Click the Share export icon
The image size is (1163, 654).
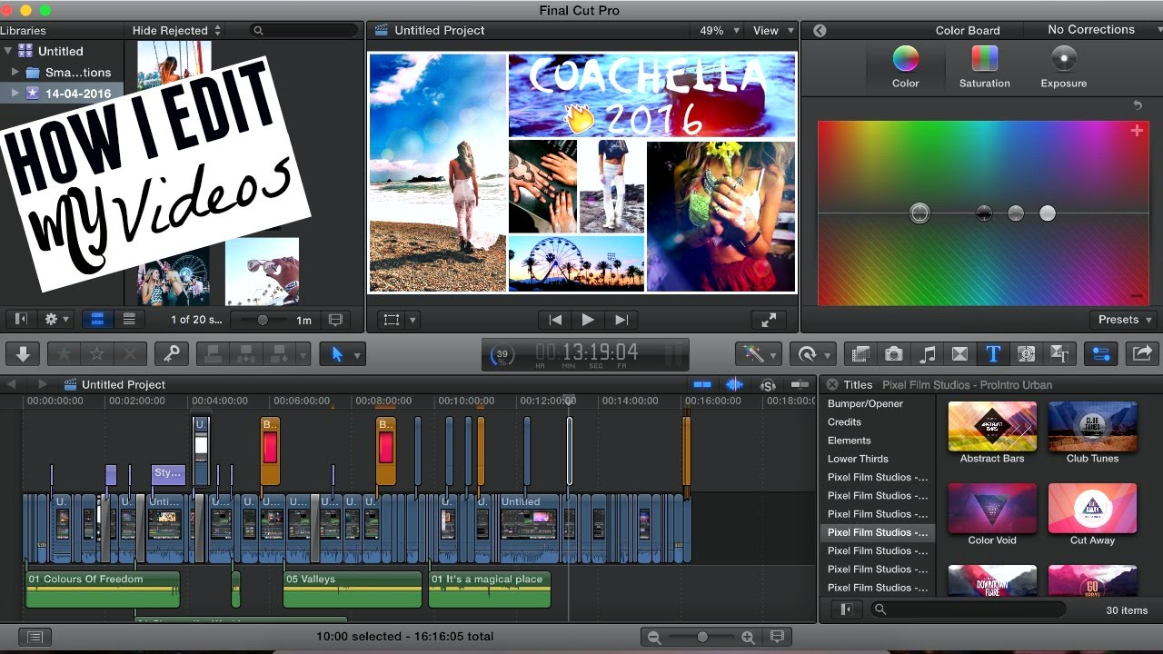(x=1142, y=354)
